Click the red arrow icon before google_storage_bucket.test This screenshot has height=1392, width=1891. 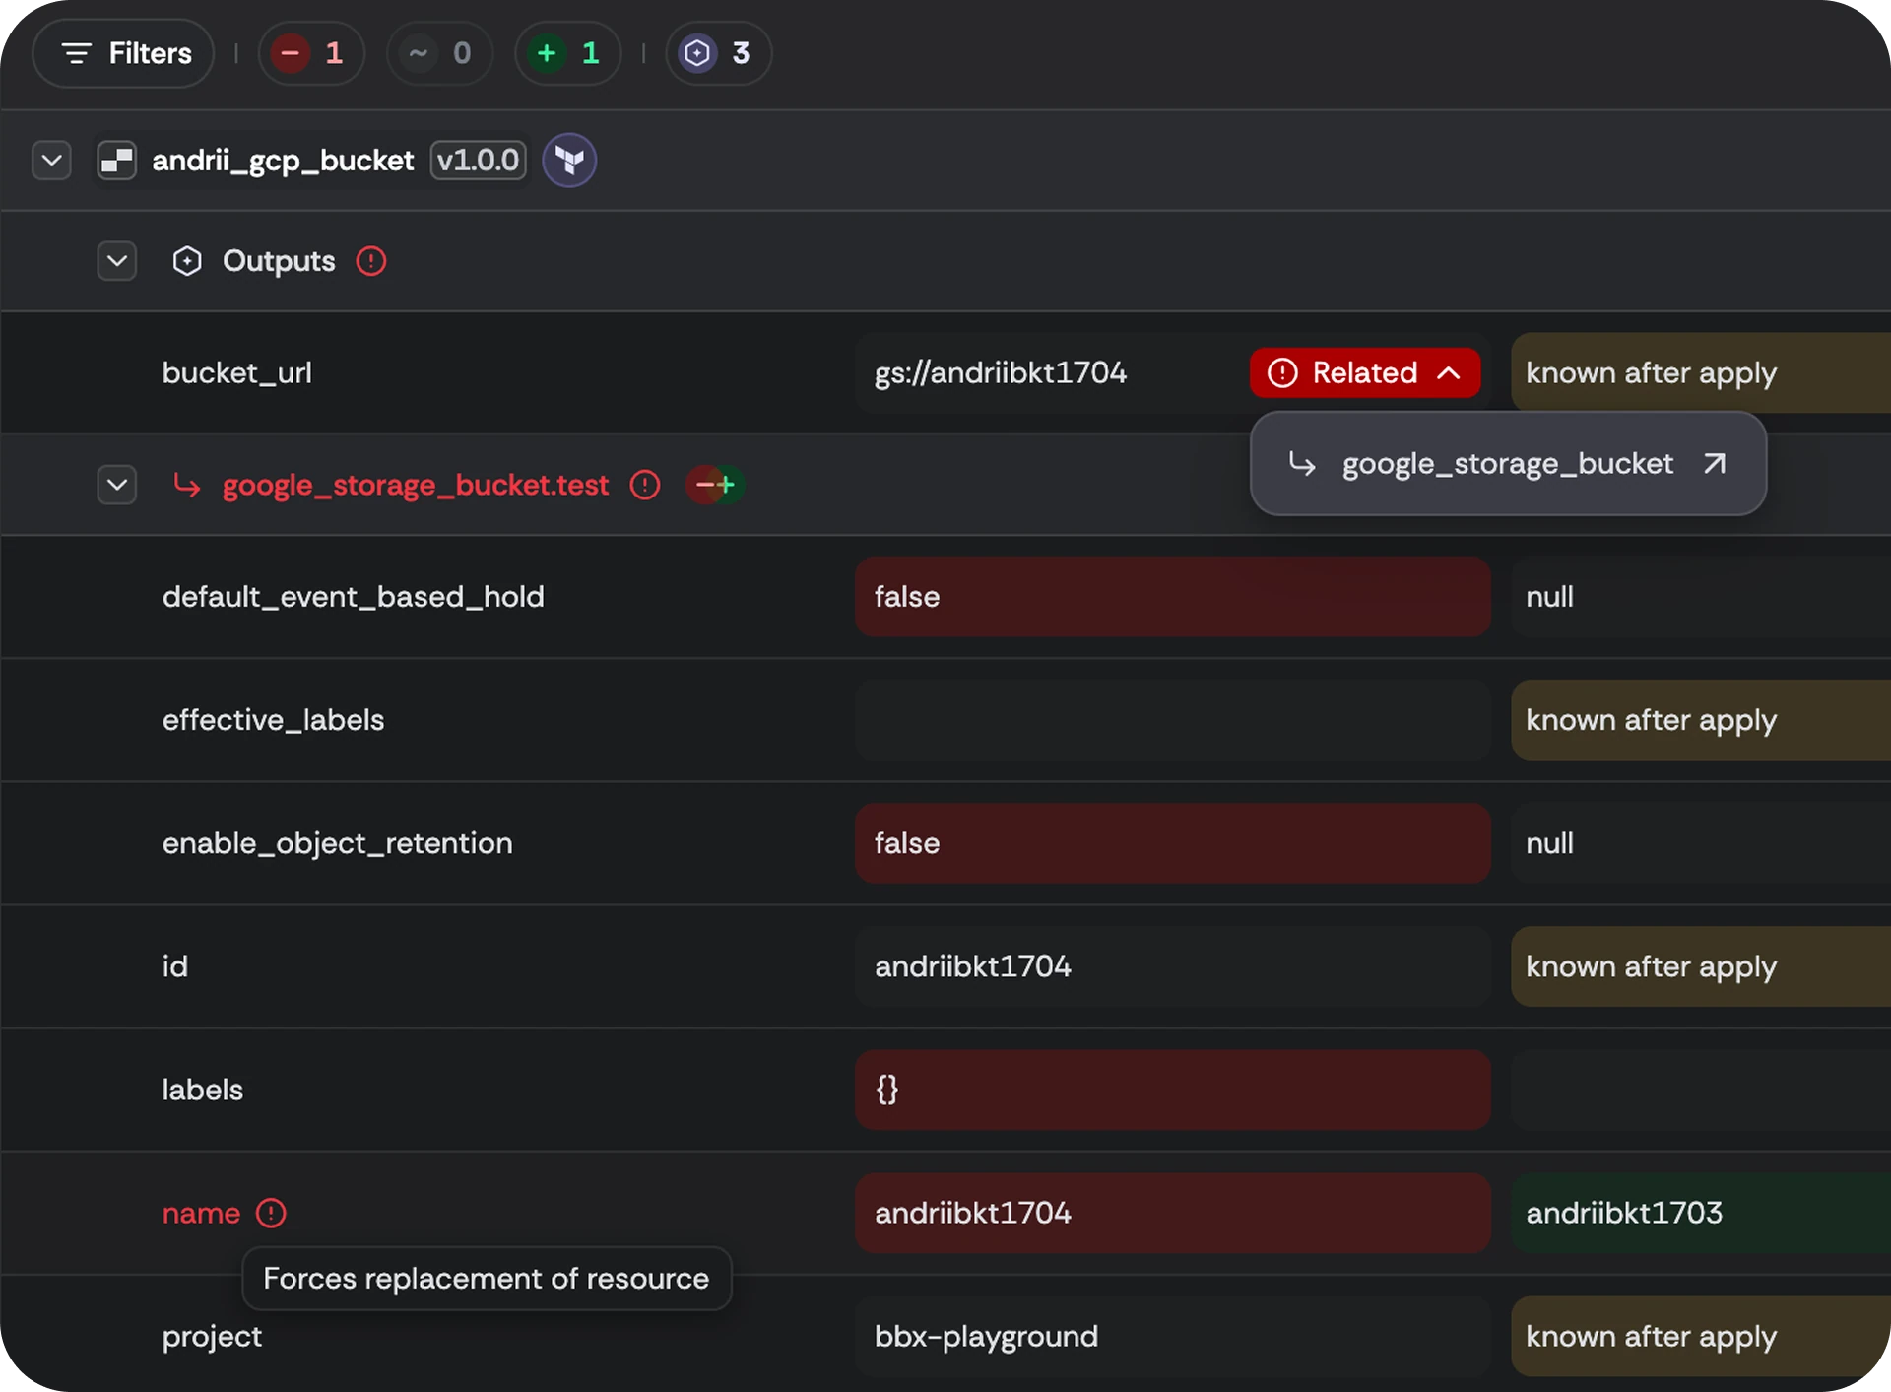[187, 485]
